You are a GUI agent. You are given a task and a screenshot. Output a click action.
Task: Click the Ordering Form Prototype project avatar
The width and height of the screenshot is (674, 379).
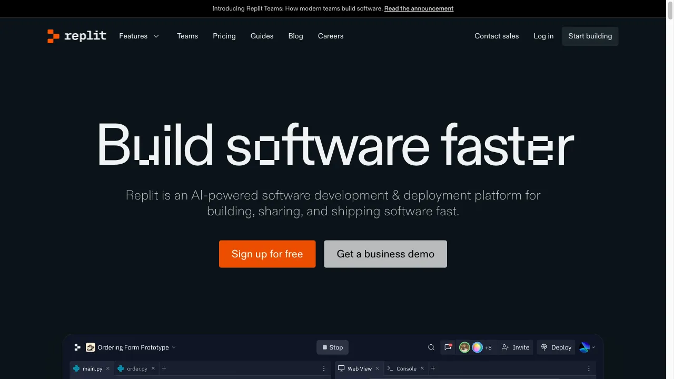point(91,347)
